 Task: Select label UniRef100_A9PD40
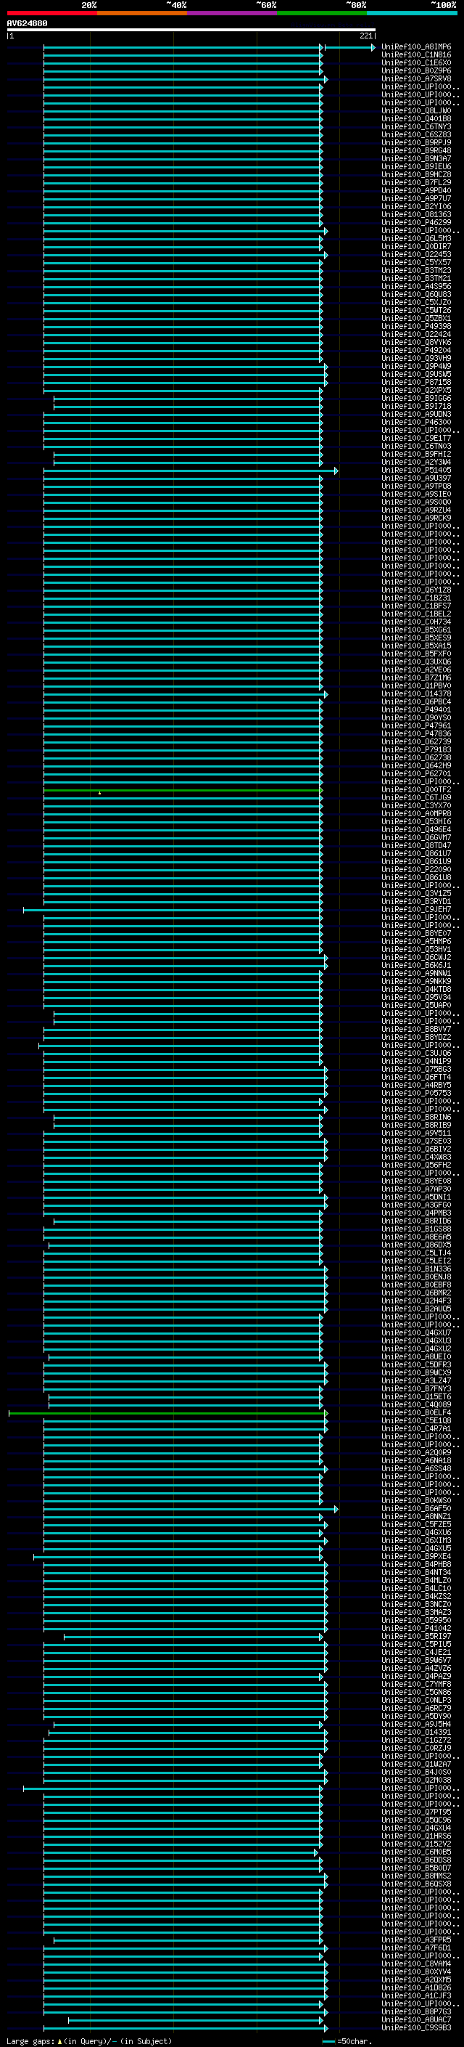(416, 191)
